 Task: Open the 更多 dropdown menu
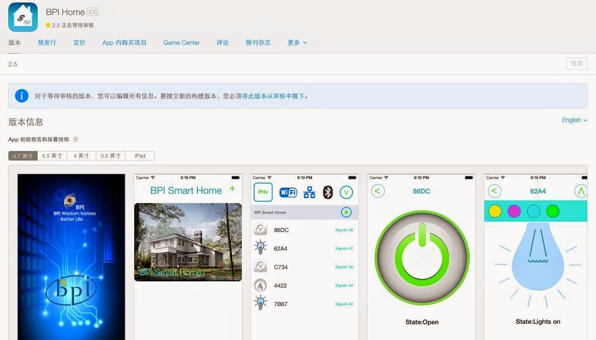[x=297, y=43]
